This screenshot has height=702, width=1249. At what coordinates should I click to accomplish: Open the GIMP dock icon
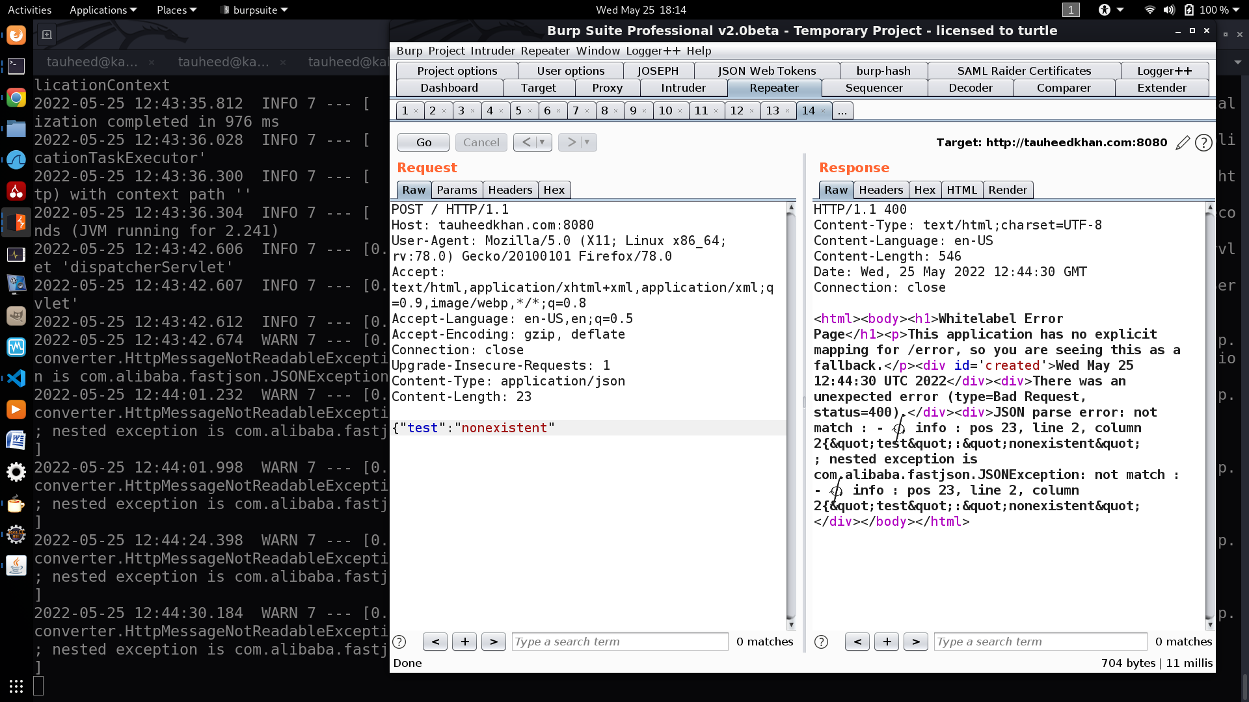click(16, 316)
